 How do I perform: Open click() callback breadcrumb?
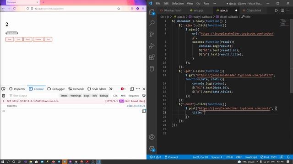point(227,17)
